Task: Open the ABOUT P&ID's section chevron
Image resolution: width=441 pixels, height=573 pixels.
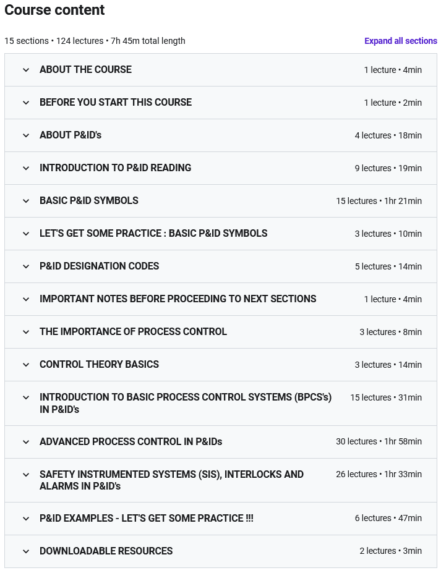Action: point(26,135)
